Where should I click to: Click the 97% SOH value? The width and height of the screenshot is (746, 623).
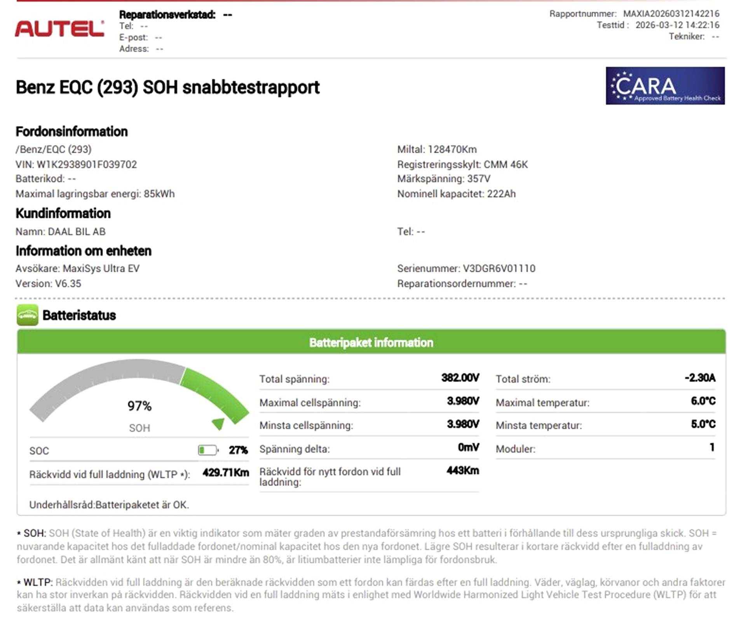click(x=139, y=406)
